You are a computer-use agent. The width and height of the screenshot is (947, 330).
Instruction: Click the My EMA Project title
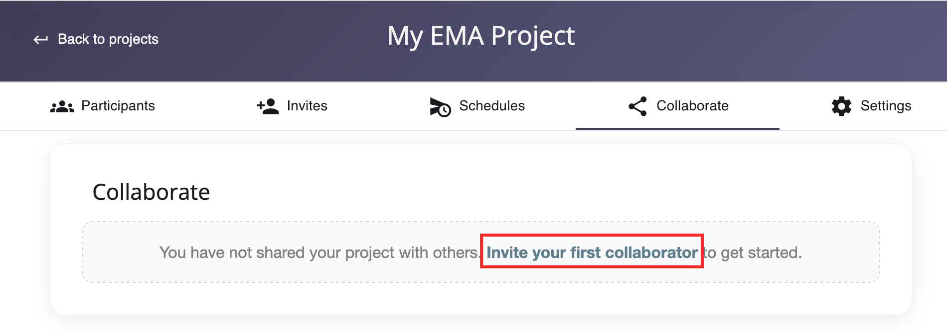[481, 35]
